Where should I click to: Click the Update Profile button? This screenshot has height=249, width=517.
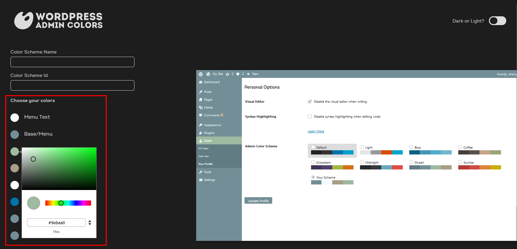point(258,201)
